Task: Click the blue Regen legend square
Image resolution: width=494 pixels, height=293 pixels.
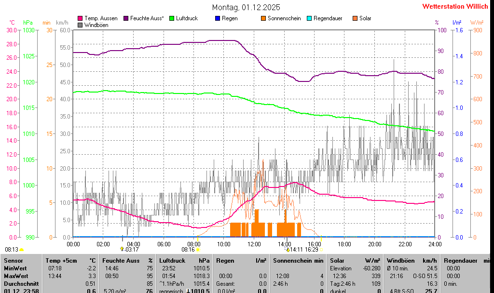Action: [218, 18]
